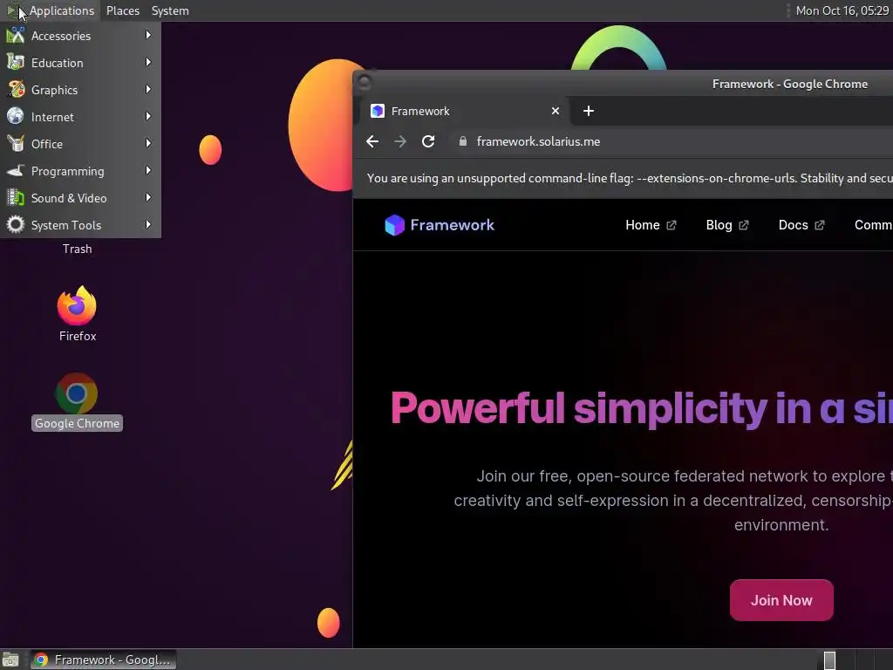Expand the Internet submenu arrow

click(x=148, y=116)
